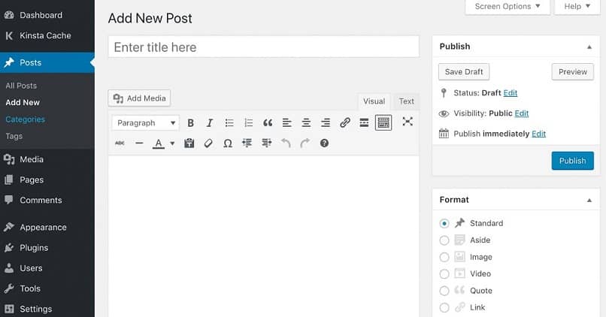Open Tags submenu item
Image resolution: width=606 pixels, height=317 pixels.
[x=14, y=136]
